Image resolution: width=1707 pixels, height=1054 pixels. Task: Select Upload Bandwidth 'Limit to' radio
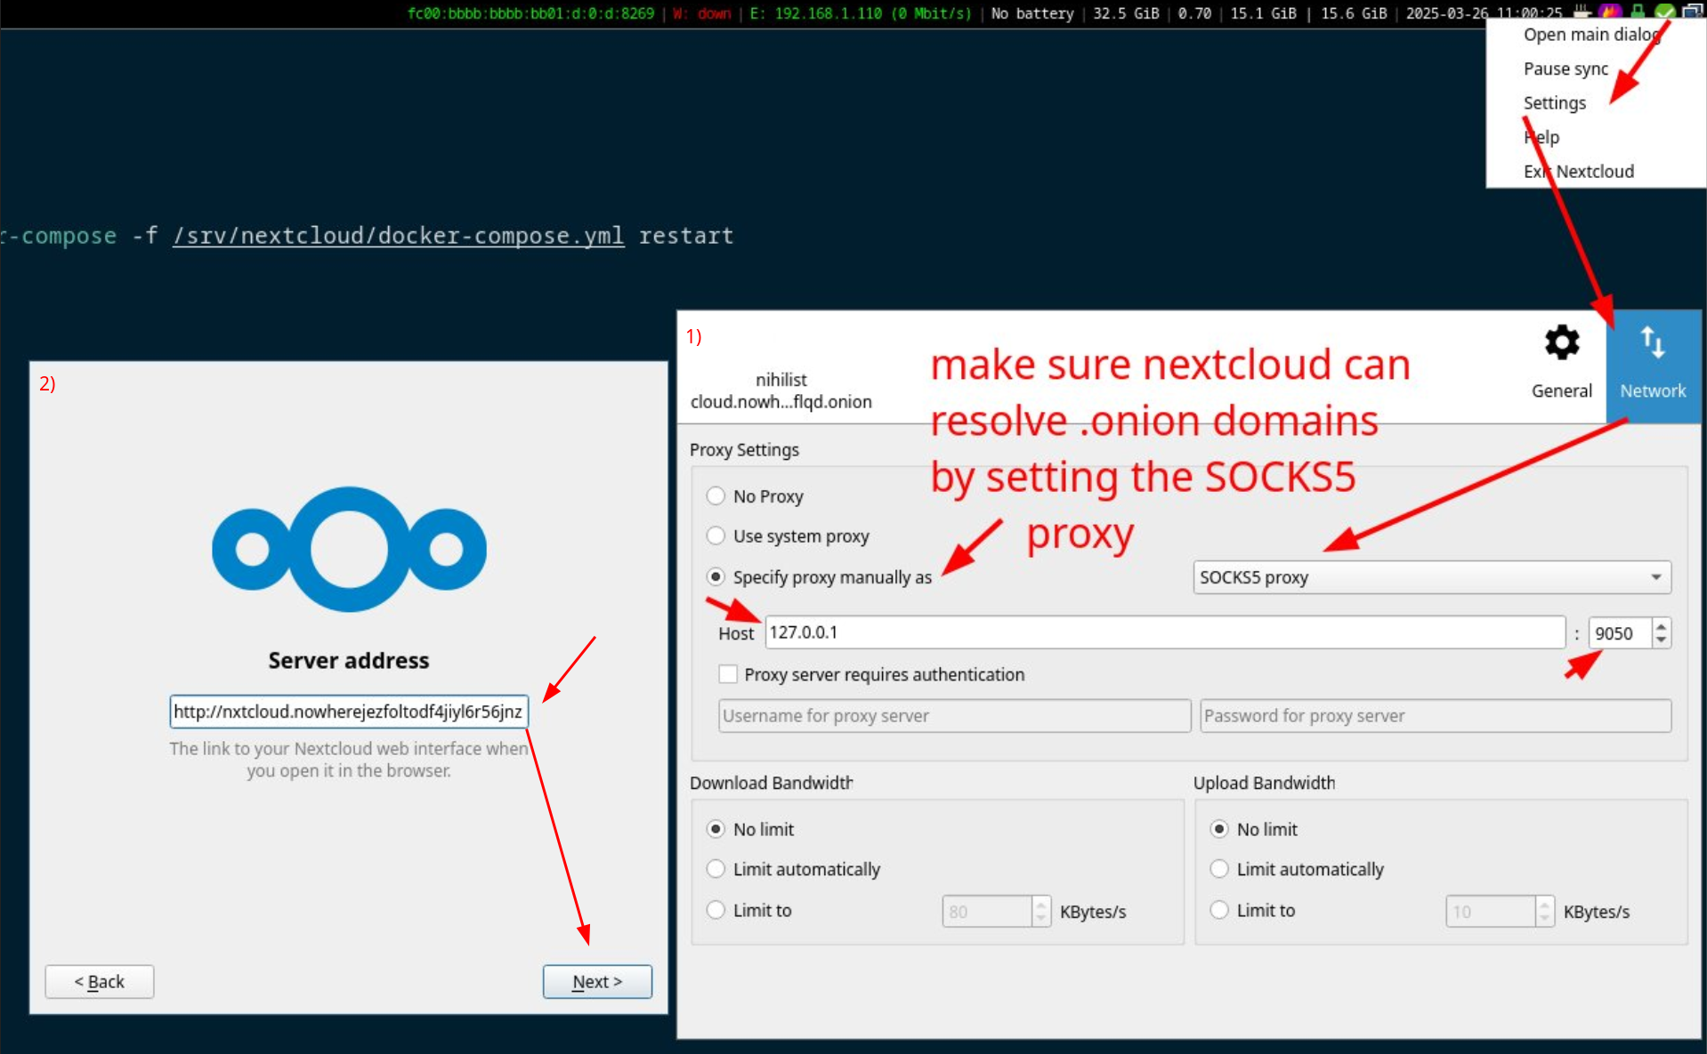[1219, 910]
